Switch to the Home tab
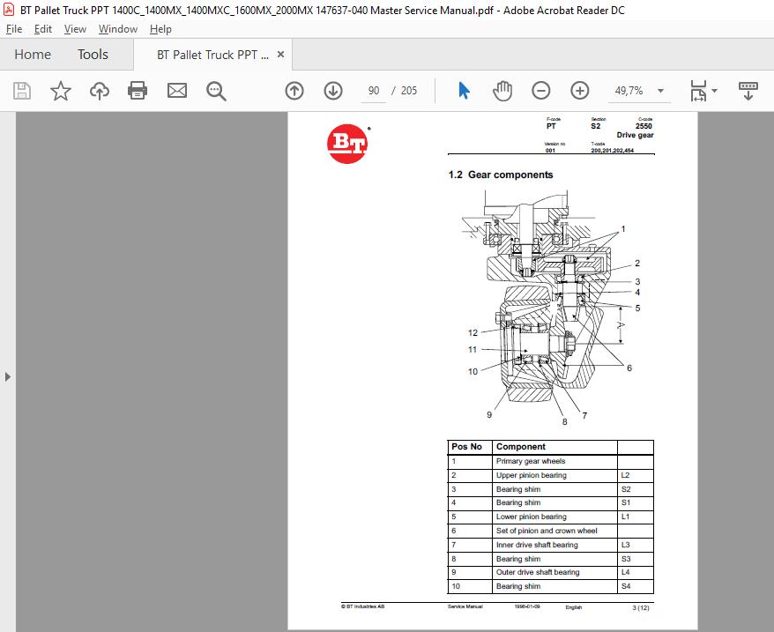 pyautogui.click(x=33, y=55)
